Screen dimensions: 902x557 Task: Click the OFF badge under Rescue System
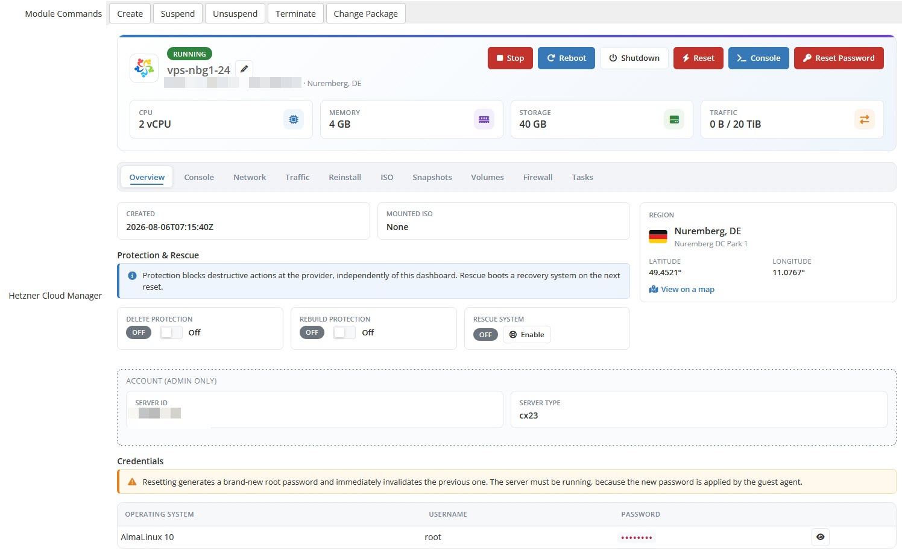[x=485, y=335]
